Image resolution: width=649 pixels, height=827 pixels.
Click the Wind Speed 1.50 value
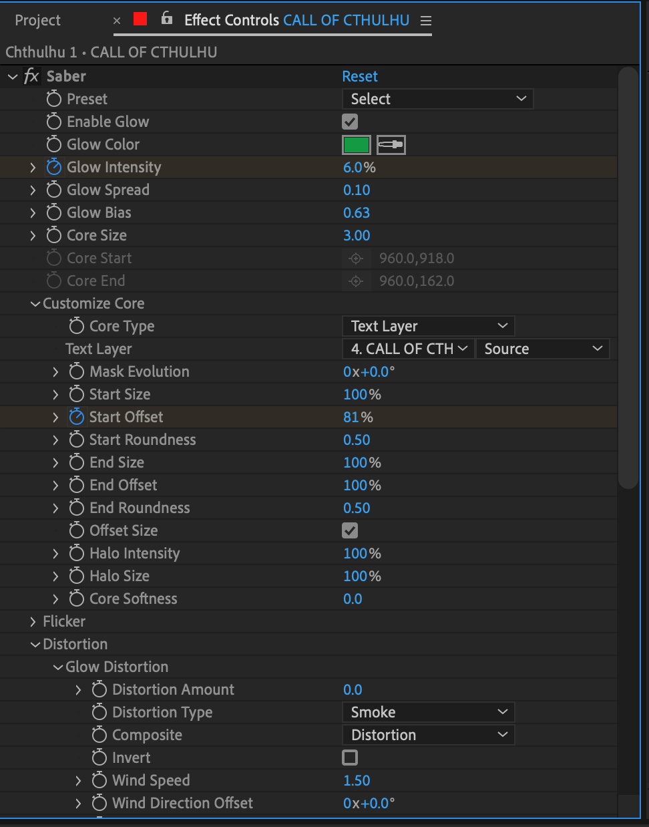[357, 780]
